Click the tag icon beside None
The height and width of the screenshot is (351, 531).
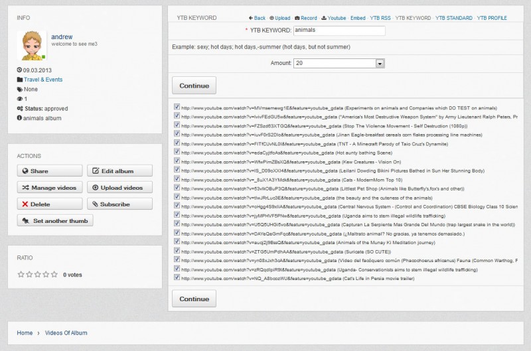click(20, 90)
